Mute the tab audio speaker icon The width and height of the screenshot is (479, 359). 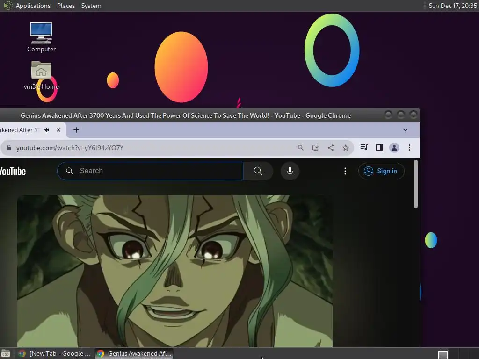coord(47,130)
